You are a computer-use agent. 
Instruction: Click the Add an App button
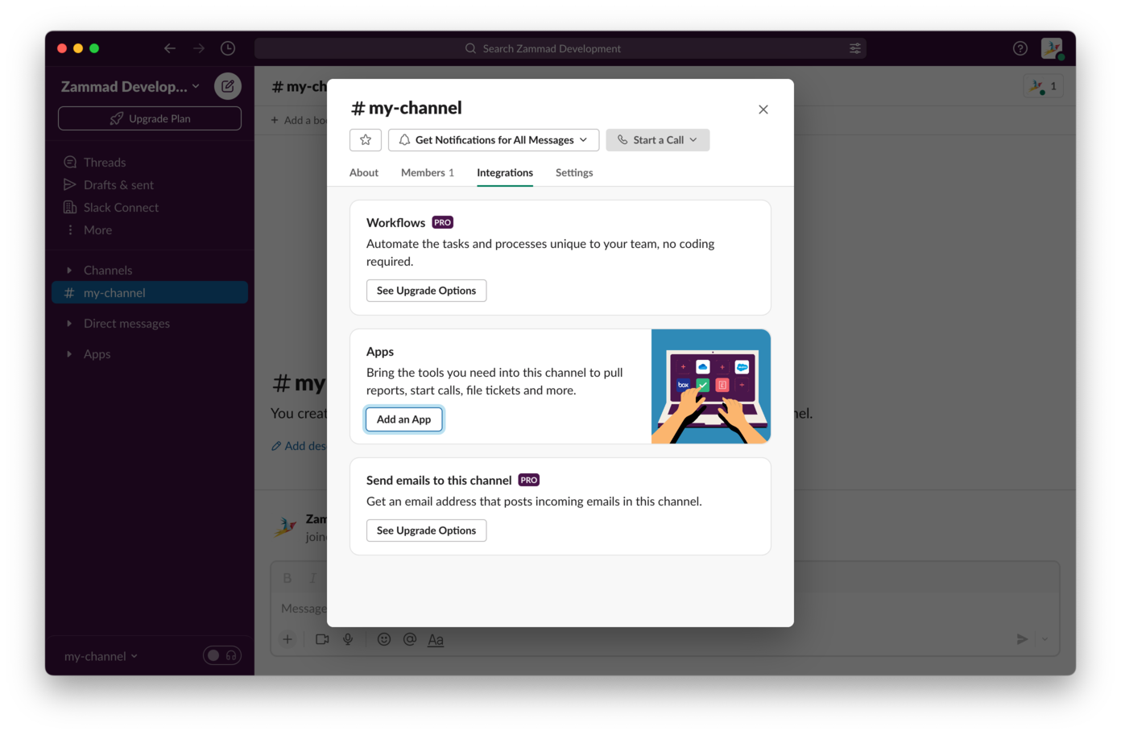(x=403, y=419)
